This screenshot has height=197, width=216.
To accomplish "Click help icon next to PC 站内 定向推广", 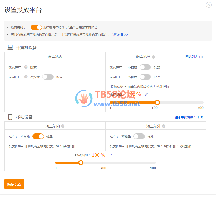I will coord(26,77).
